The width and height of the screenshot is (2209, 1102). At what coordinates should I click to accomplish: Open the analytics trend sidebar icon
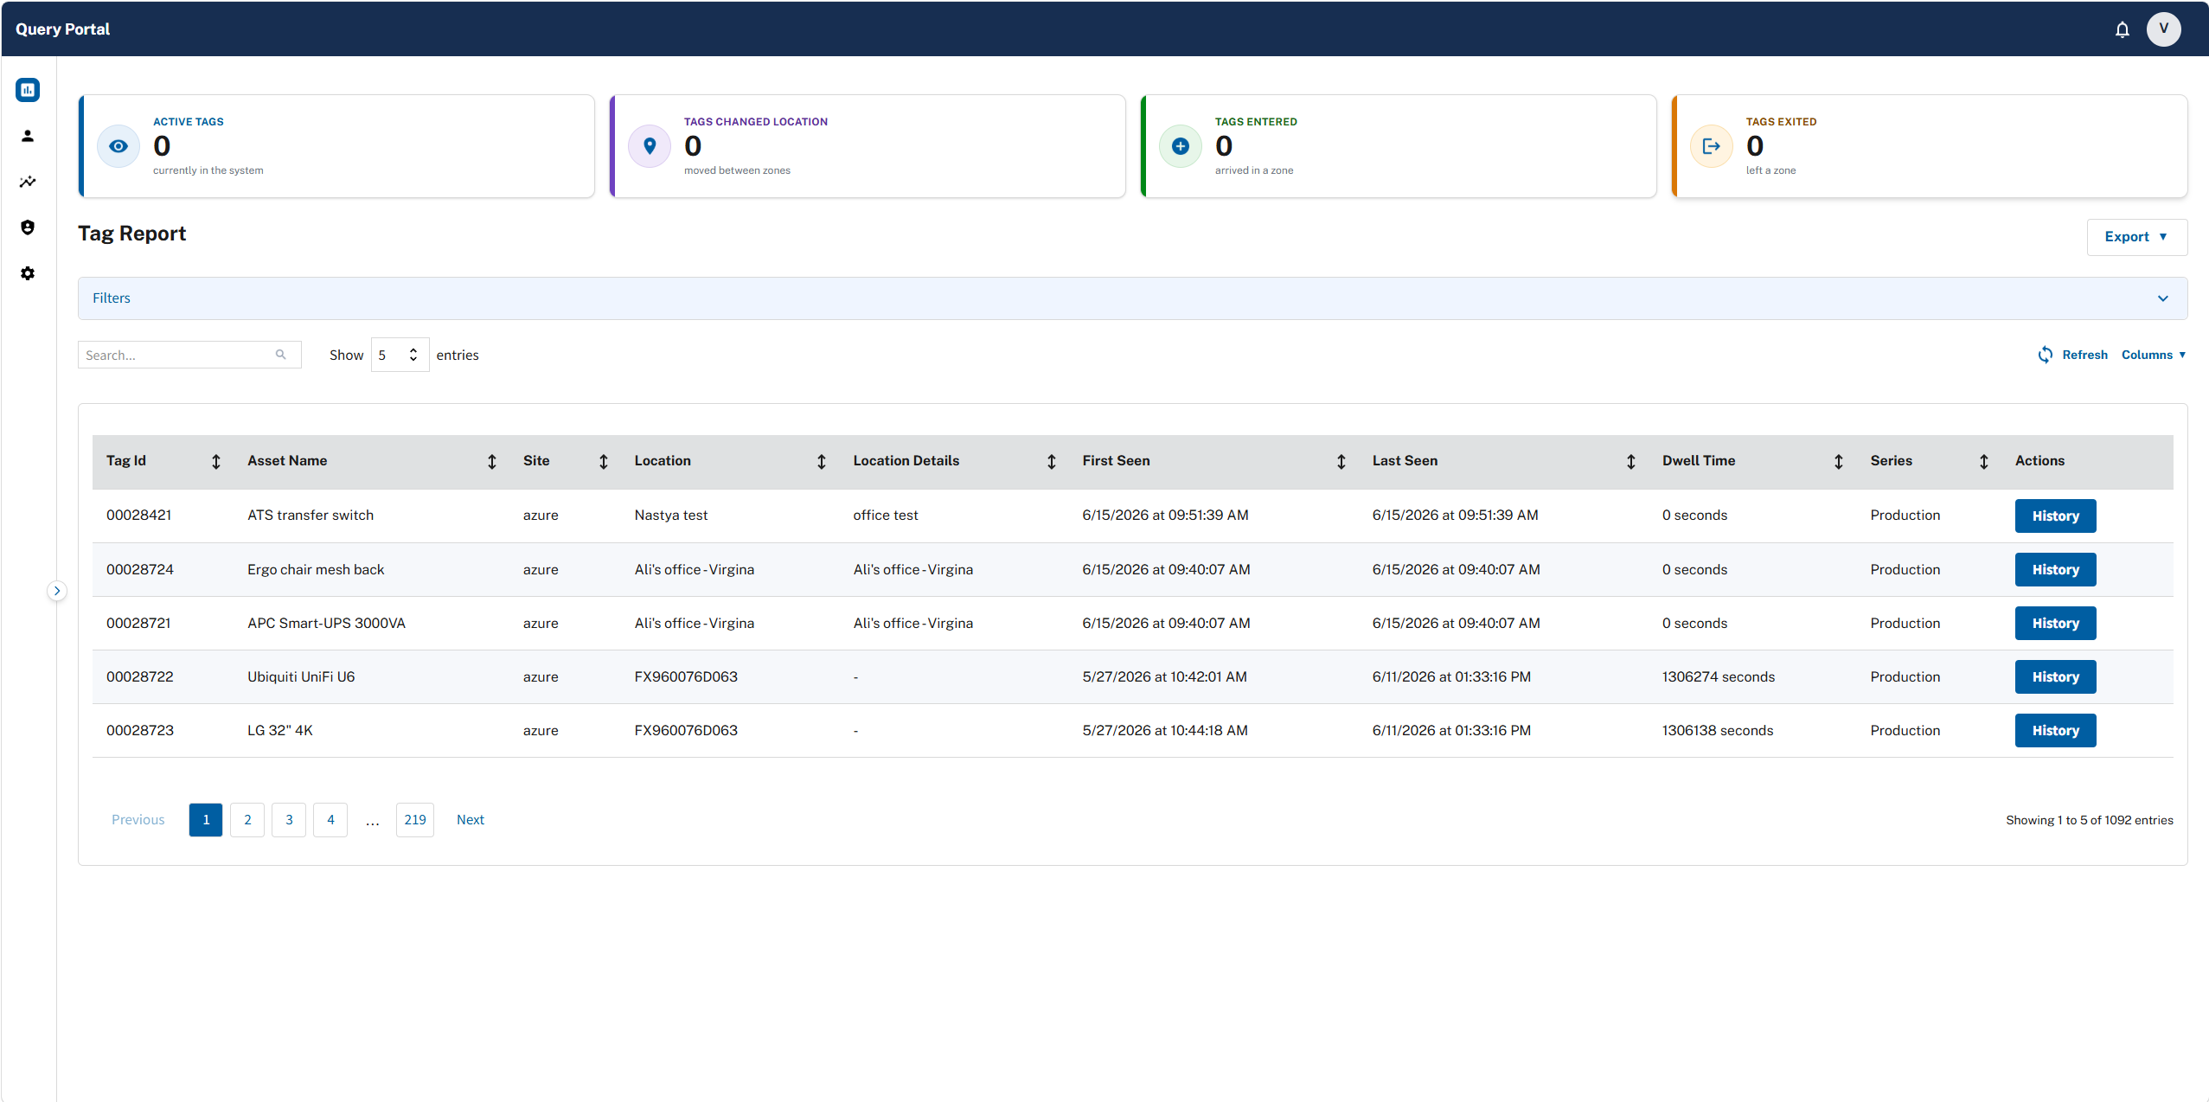28,182
